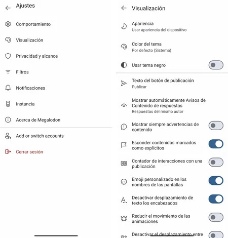228x238 pixels.
Task: Go back from the Ajustes screen
Action: point(8,8)
